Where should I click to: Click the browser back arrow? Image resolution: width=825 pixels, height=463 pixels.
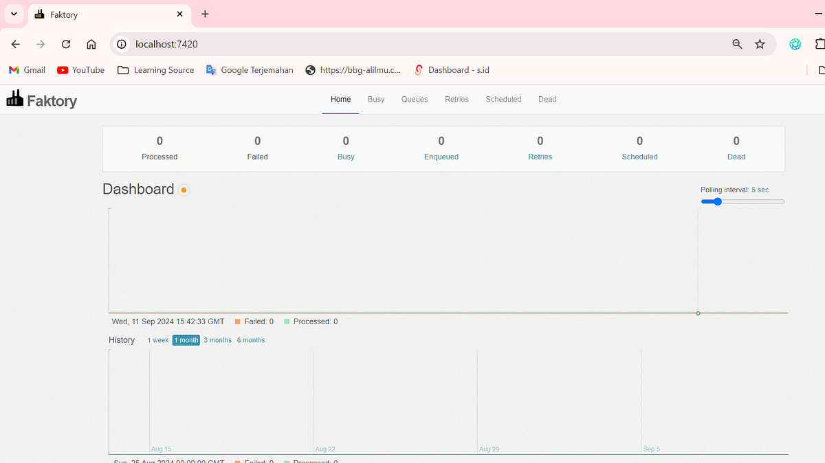[x=16, y=44]
